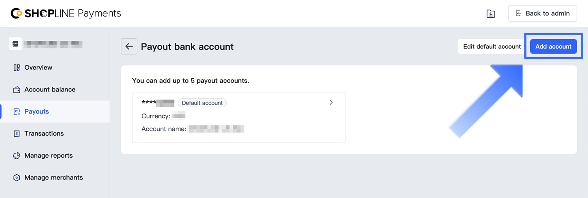Image resolution: width=588 pixels, height=198 pixels.
Task: Click the Default account badge
Action: (x=202, y=103)
